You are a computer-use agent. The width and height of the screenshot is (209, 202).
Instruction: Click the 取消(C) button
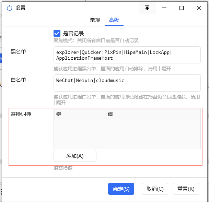click(155, 189)
